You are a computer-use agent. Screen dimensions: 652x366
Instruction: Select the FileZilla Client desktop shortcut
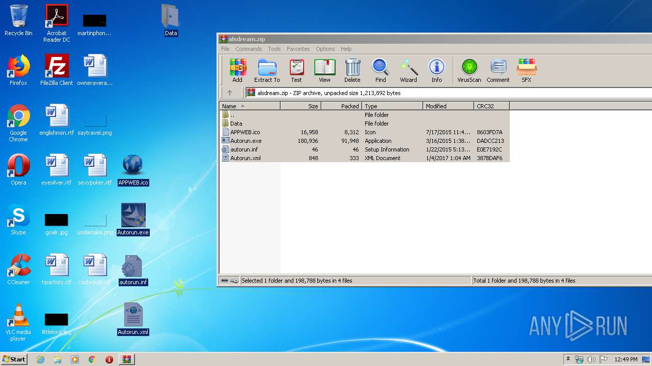click(57, 70)
